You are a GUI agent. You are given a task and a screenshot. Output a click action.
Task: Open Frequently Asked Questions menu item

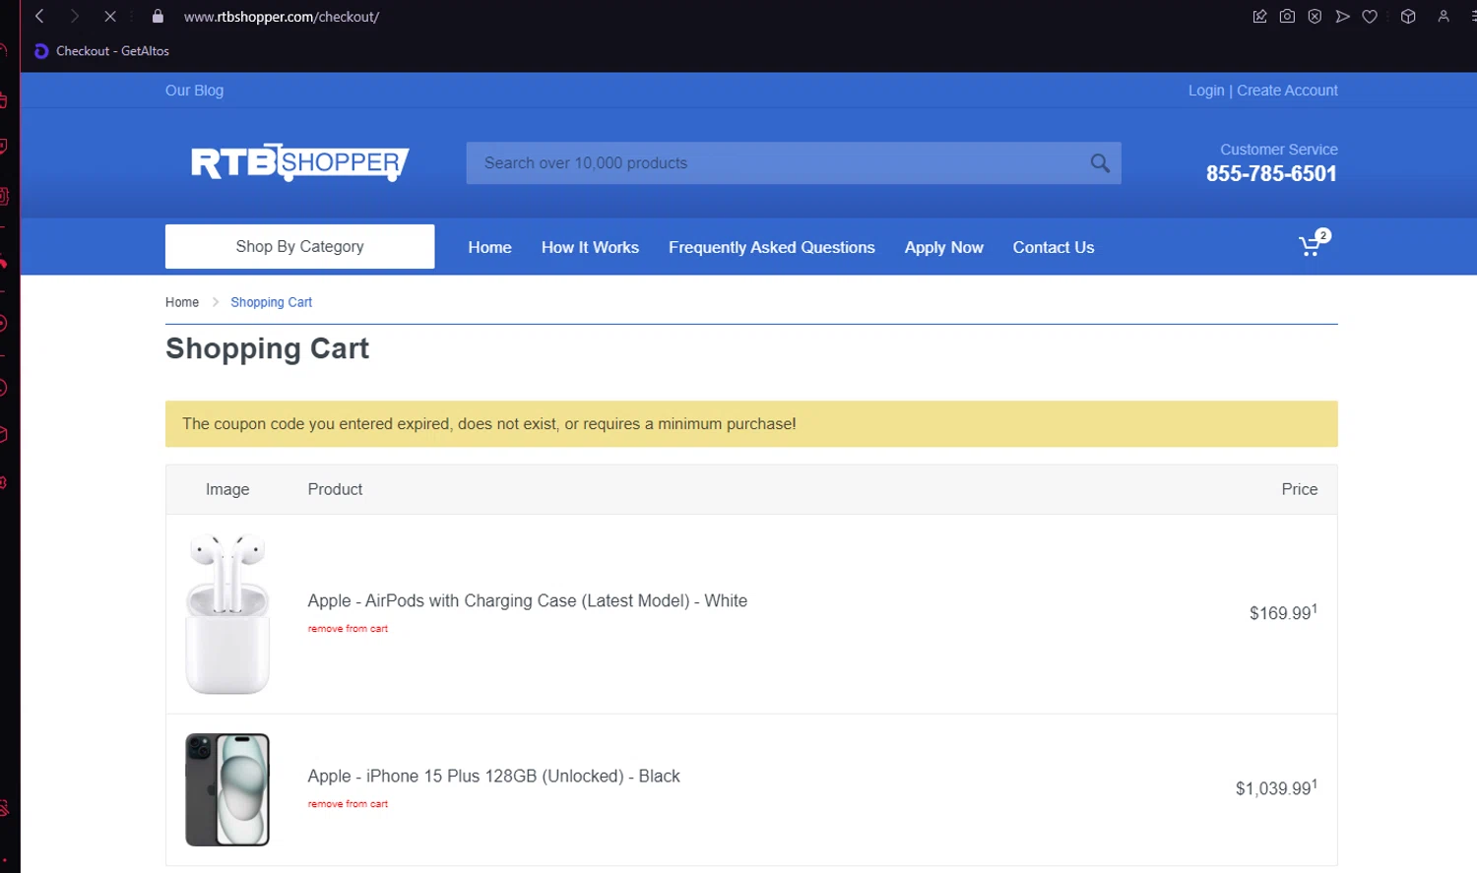[x=772, y=247]
